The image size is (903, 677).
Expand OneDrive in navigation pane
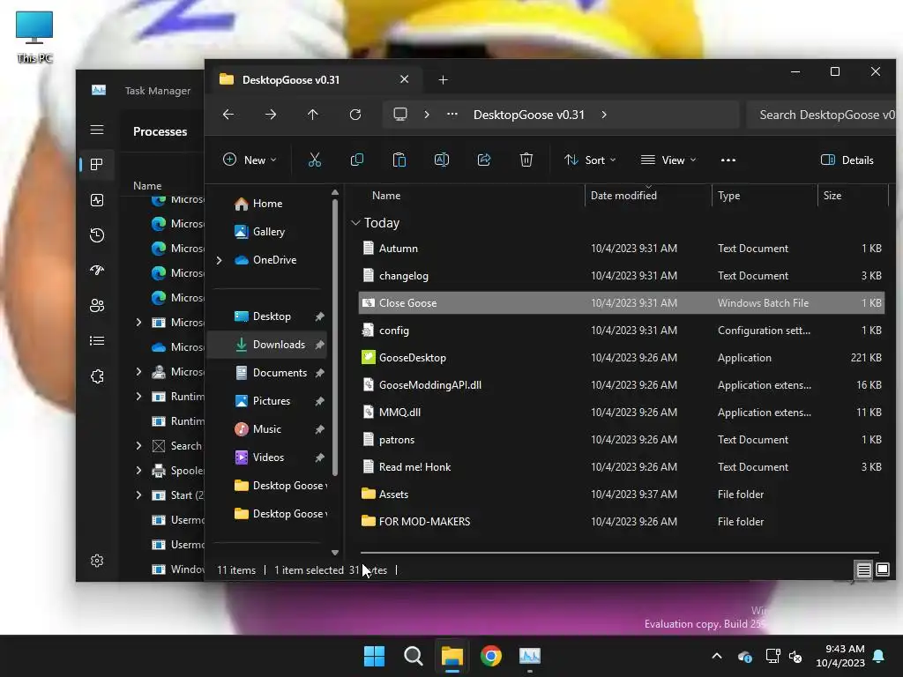point(219,260)
